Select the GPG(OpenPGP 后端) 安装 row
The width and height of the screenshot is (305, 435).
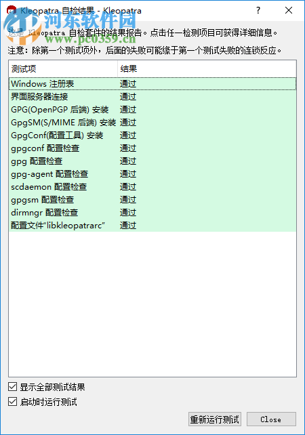(x=152, y=110)
